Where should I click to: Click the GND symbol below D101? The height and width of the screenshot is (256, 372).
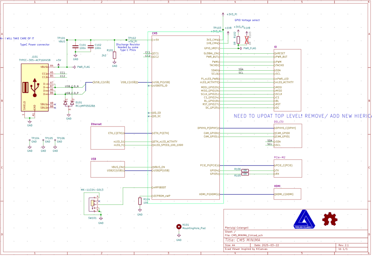coord(69,116)
